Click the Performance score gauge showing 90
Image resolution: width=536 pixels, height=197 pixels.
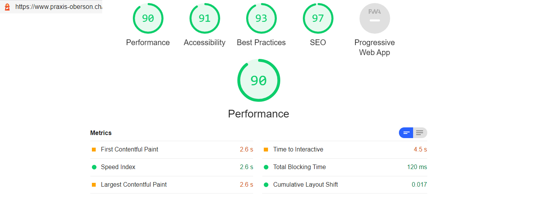[148, 18]
